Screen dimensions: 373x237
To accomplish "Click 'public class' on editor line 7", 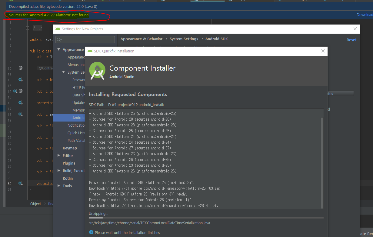I will [41, 51].
